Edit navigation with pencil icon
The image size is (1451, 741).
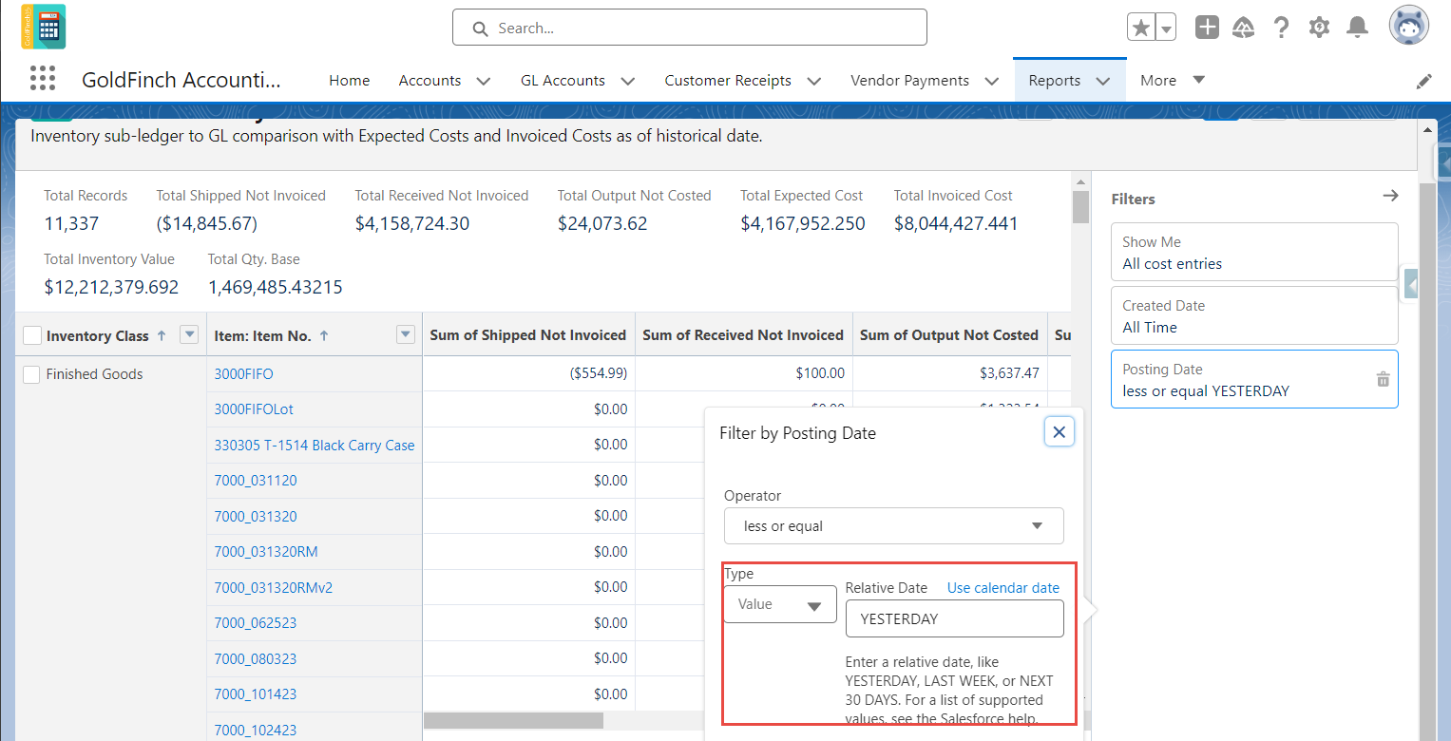[1423, 82]
